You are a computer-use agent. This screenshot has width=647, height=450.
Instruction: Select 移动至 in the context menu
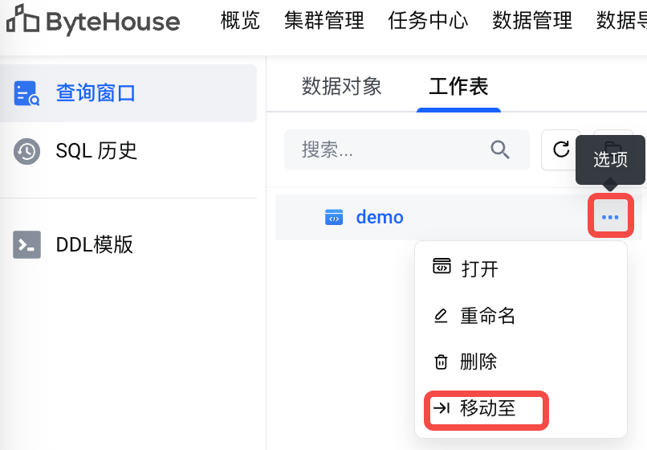[487, 409]
